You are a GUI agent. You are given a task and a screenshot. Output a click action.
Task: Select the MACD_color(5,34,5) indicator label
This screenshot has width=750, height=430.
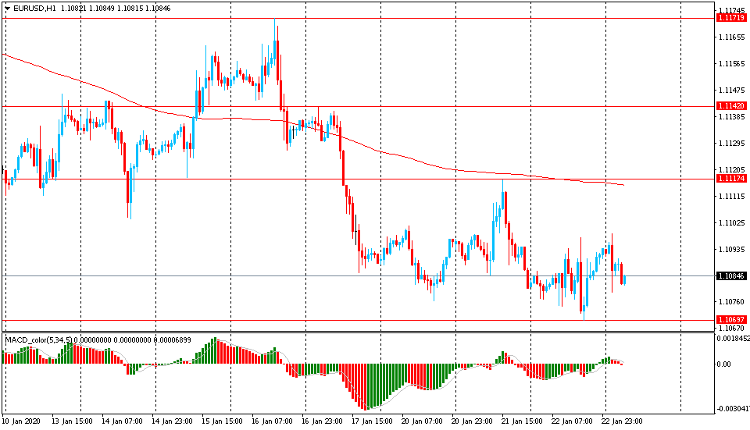(39, 339)
